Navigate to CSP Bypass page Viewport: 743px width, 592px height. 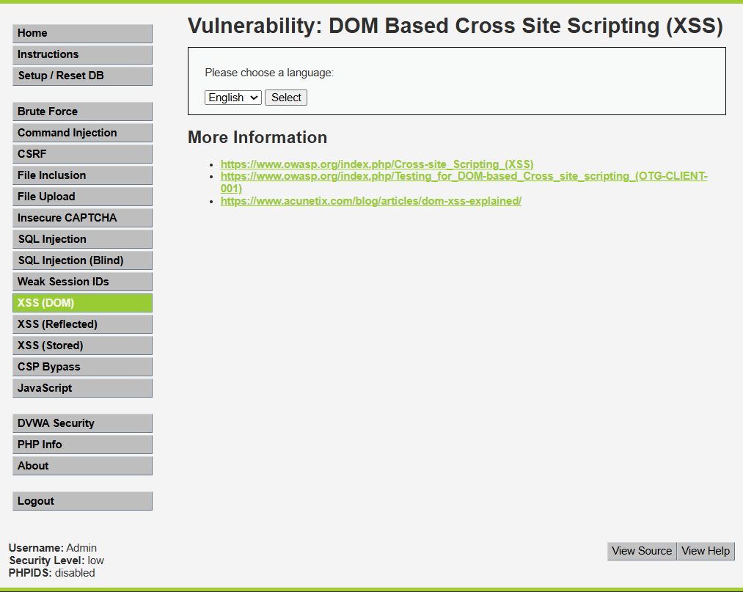click(x=82, y=367)
